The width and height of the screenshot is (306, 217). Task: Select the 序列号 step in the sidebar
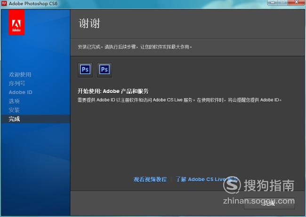[x=17, y=84]
